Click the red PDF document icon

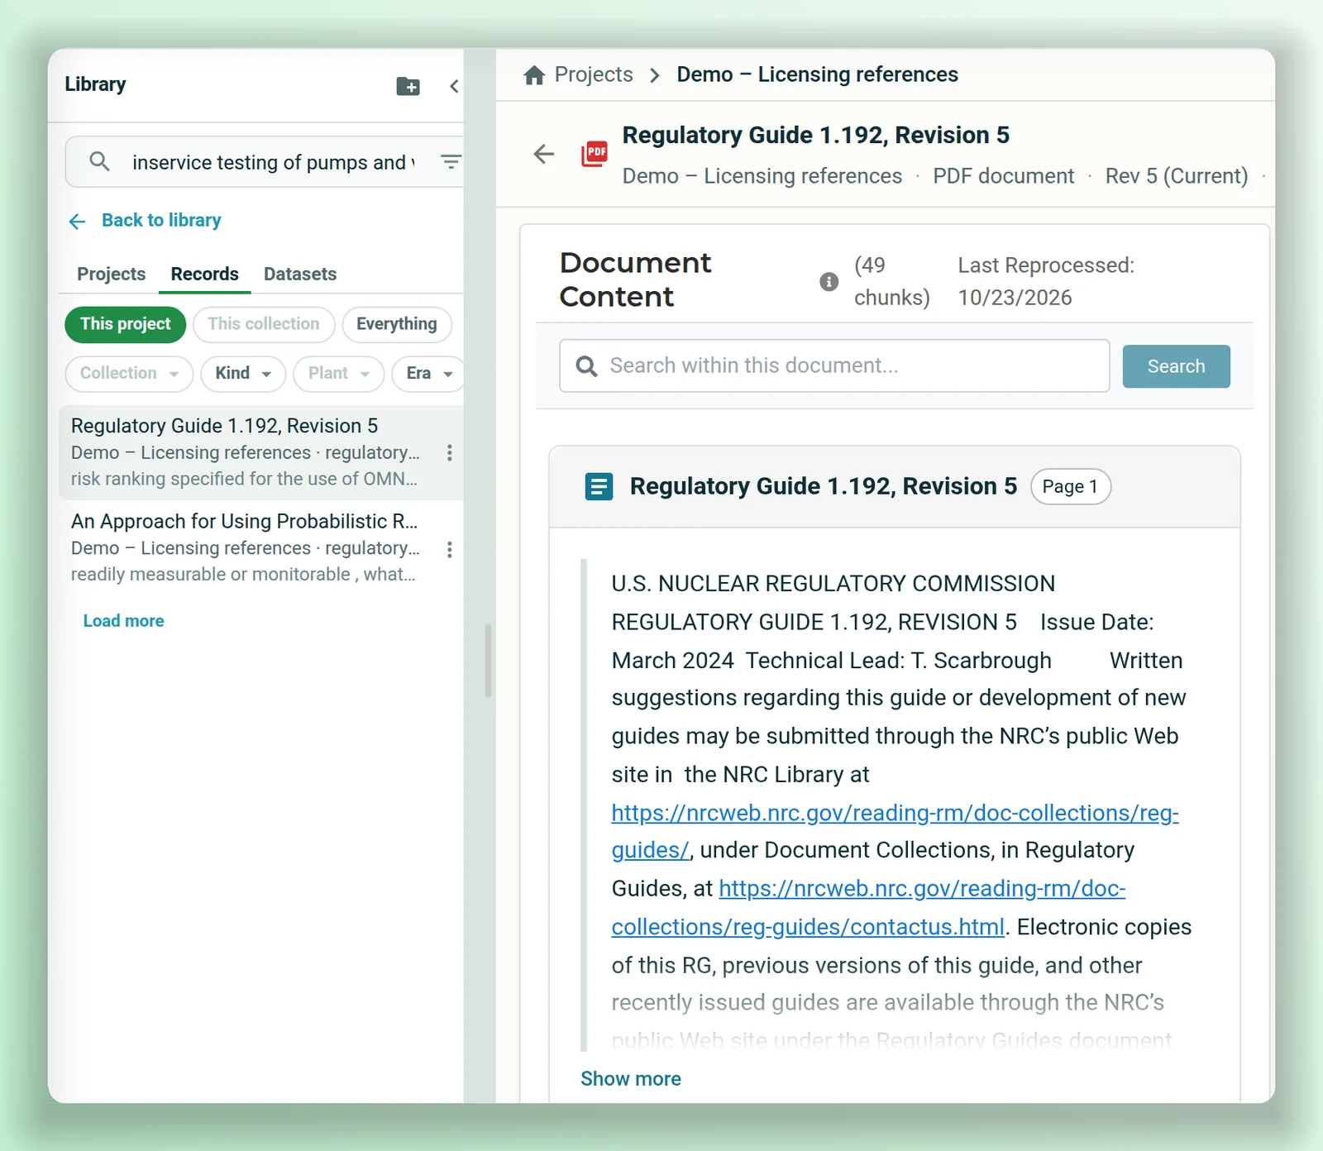(595, 154)
